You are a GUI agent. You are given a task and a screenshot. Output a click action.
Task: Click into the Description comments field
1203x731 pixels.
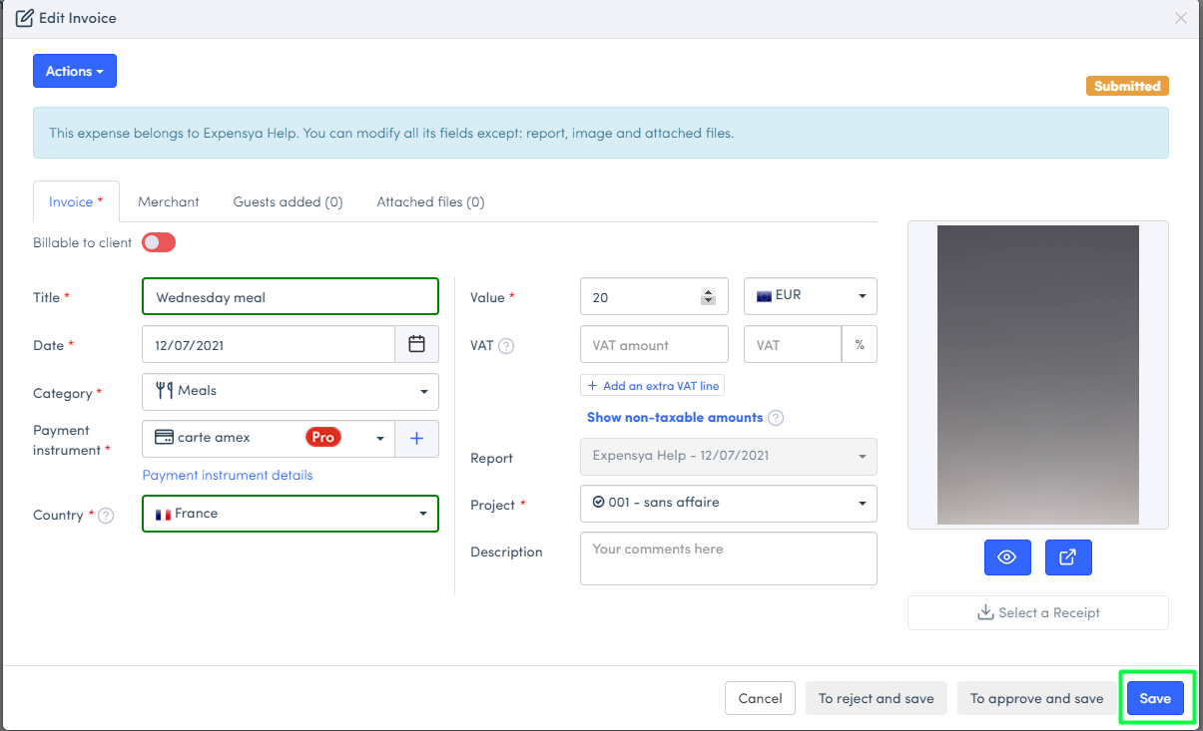pos(728,557)
